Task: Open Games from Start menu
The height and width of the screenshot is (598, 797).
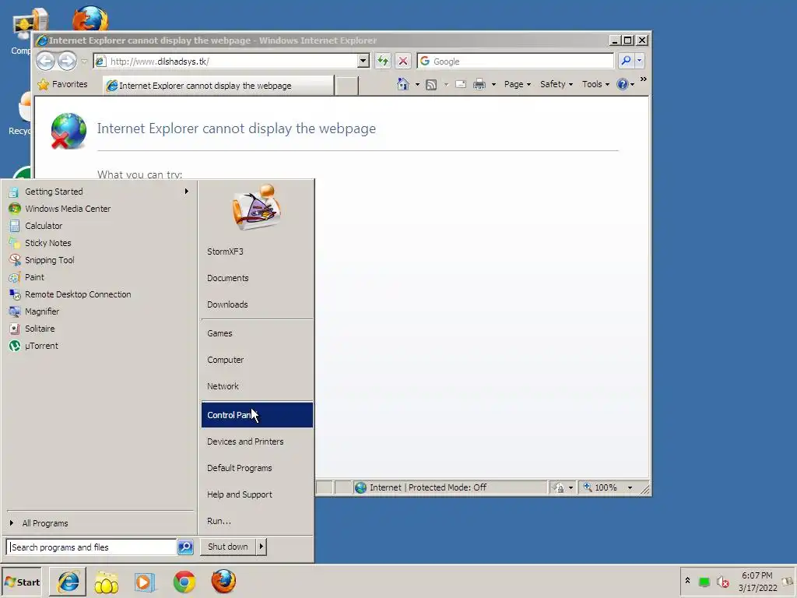Action: pos(257,333)
